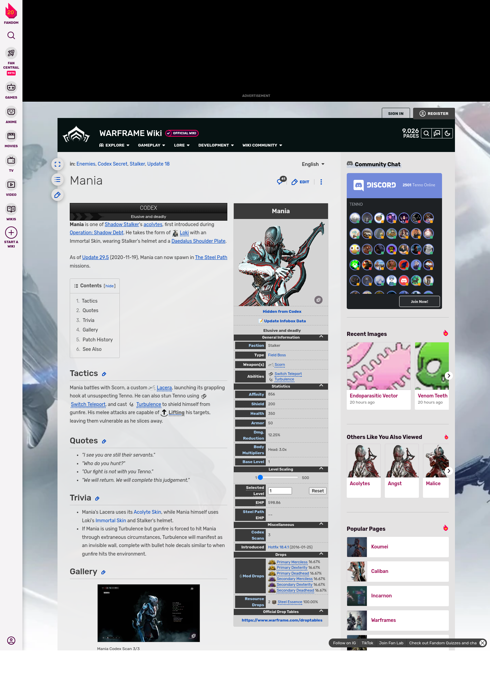Collapse the Statistics infobox section
The image size is (490, 680).
coord(321,386)
